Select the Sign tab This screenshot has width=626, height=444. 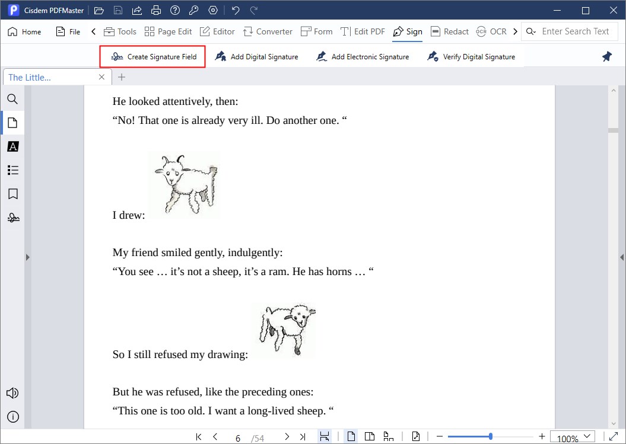coord(408,31)
